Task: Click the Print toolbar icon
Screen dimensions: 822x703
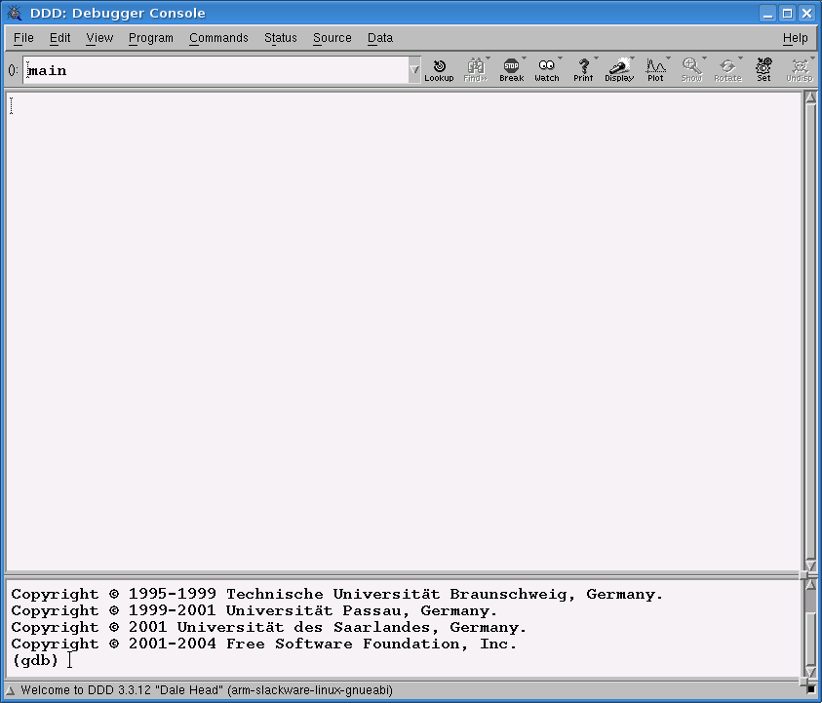Action: point(583,70)
